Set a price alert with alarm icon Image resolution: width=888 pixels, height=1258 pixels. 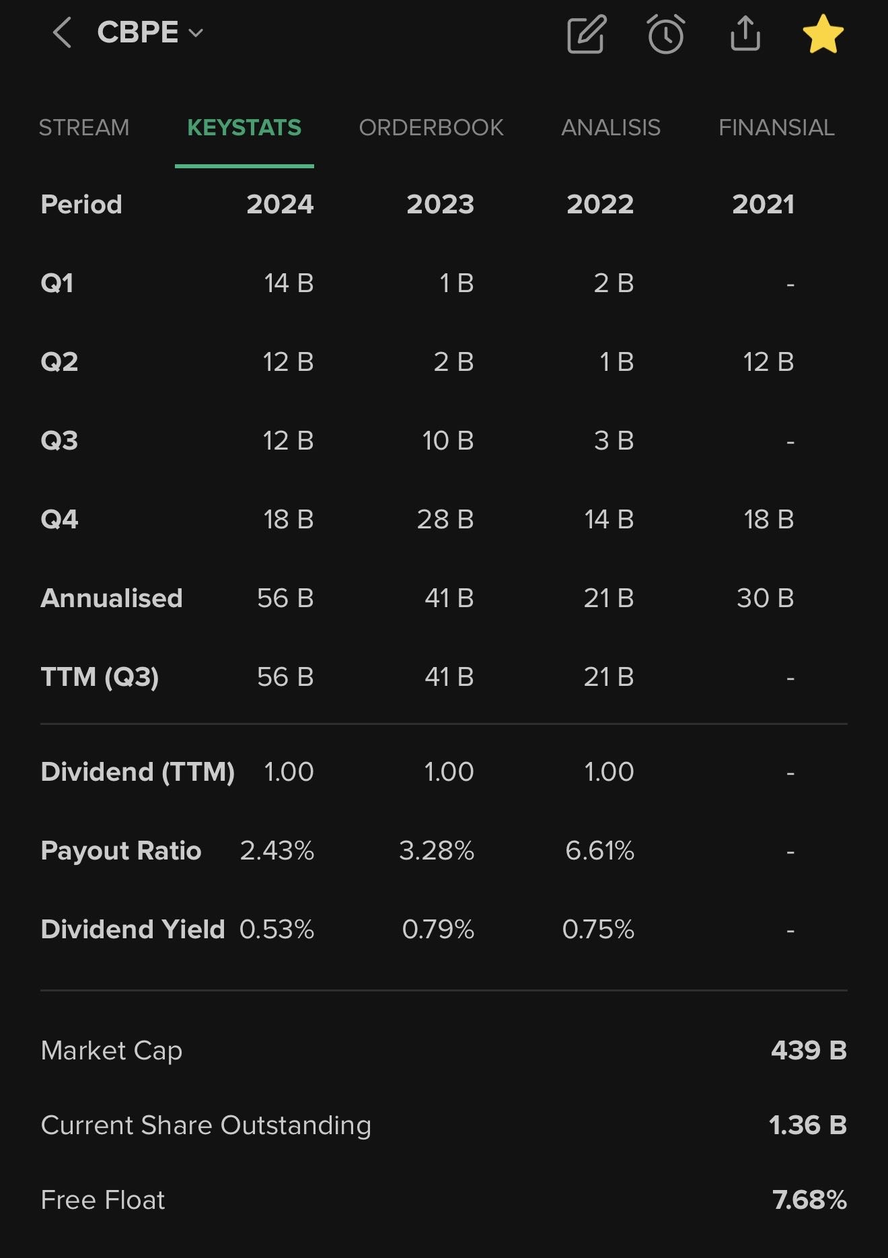pyautogui.click(x=665, y=34)
